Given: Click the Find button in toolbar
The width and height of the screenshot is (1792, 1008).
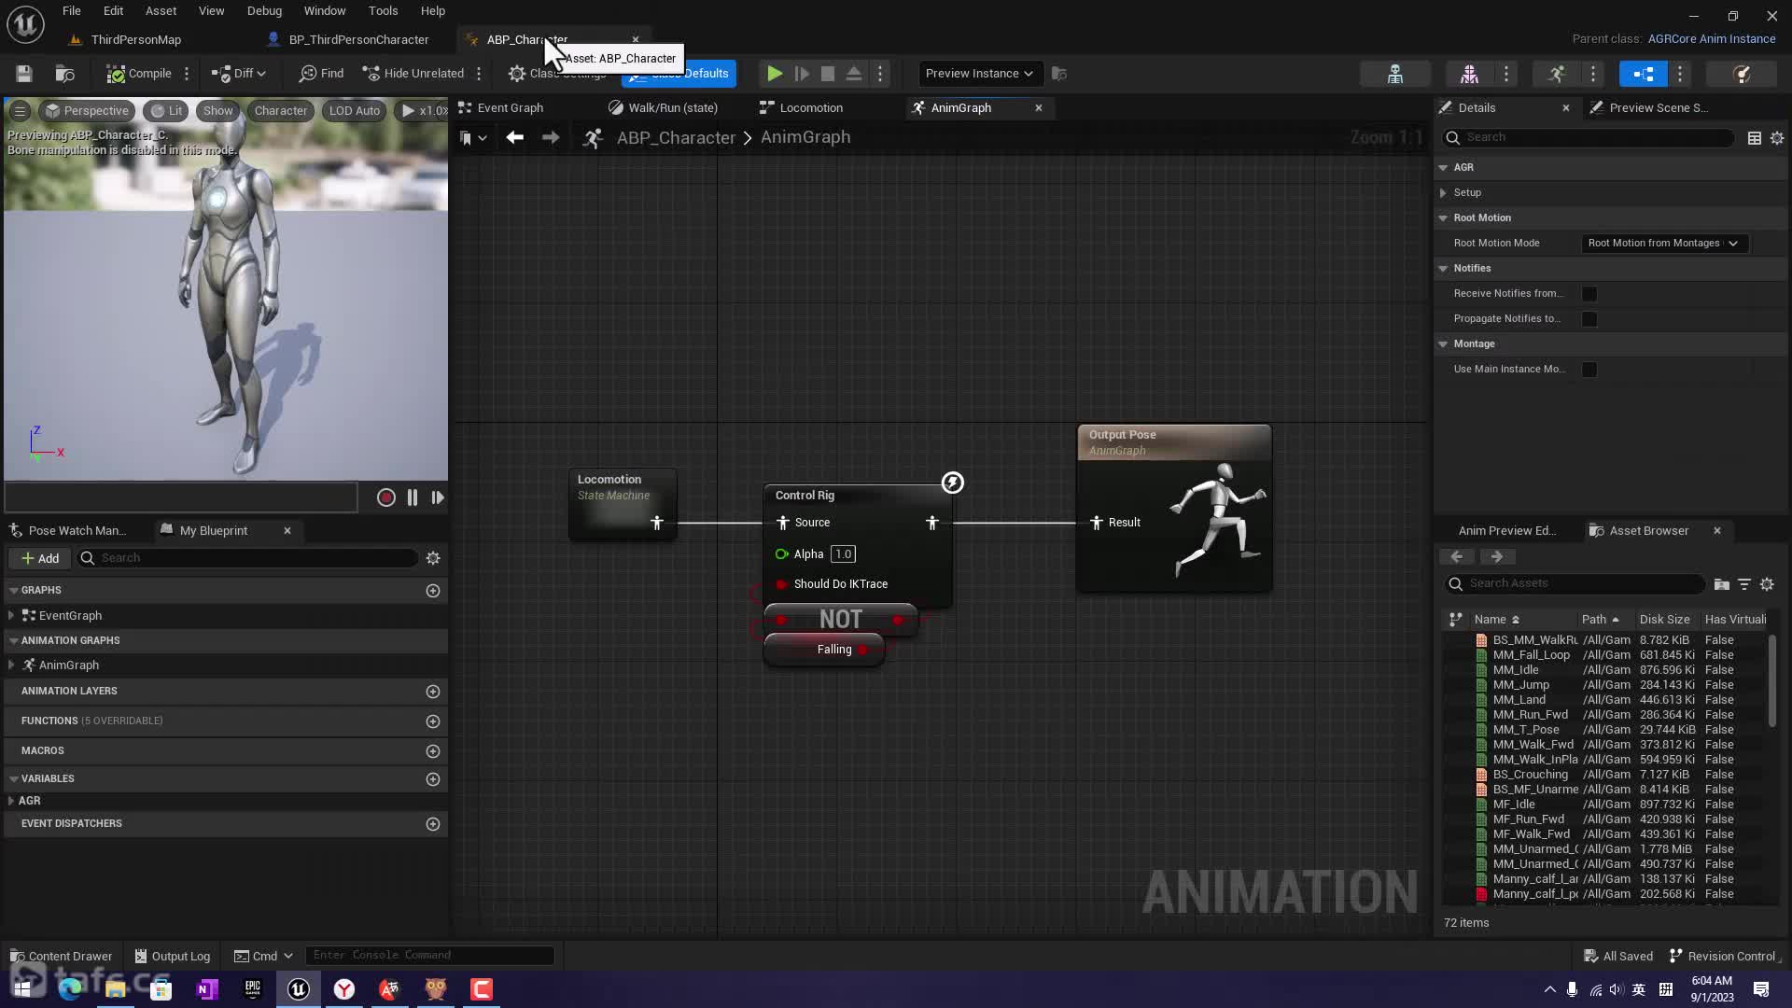Looking at the screenshot, I should 321,74.
